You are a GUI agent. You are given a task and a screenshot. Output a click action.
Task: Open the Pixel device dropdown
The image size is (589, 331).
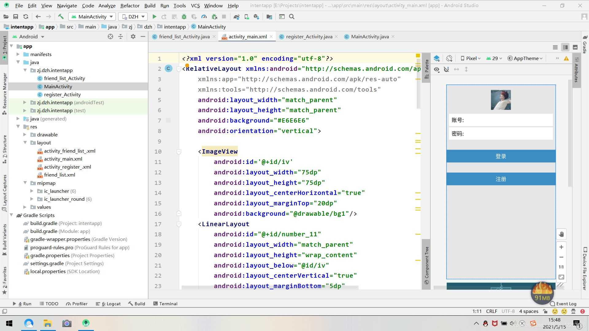[x=471, y=58]
